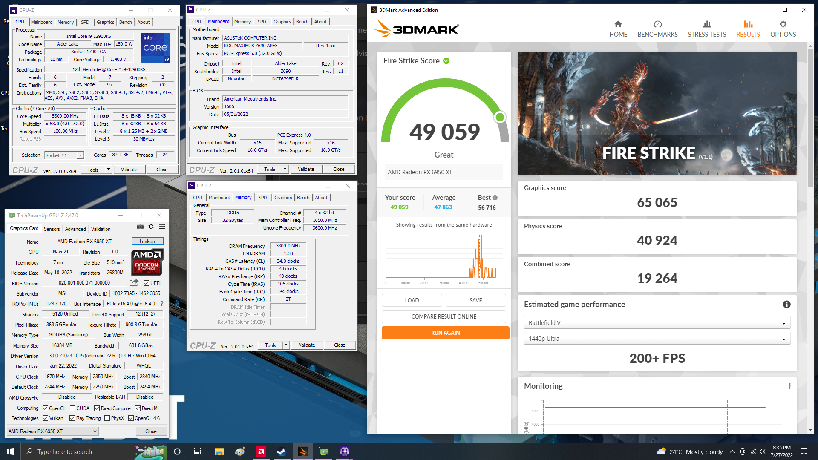The image size is (818, 460).
Task: Click 3DMark taskbar icon
Action: coord(303,451)
